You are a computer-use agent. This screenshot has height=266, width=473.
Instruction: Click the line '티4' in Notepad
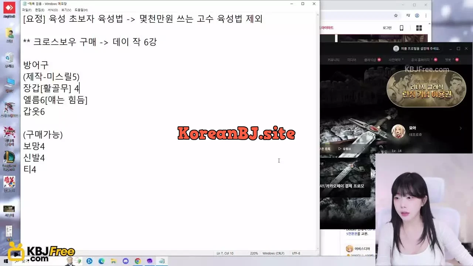click(30, 170)
